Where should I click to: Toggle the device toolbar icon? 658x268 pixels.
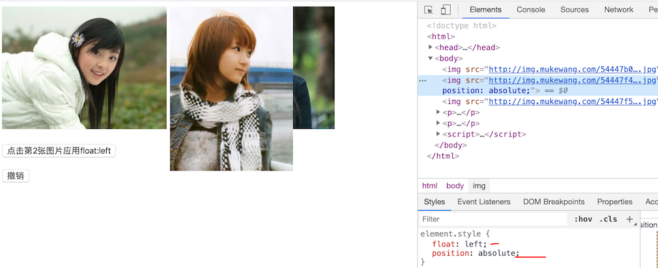click(445, 10)
